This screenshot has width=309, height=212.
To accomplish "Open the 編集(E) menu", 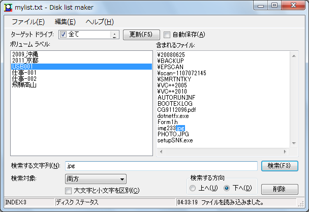I will 65,22.
